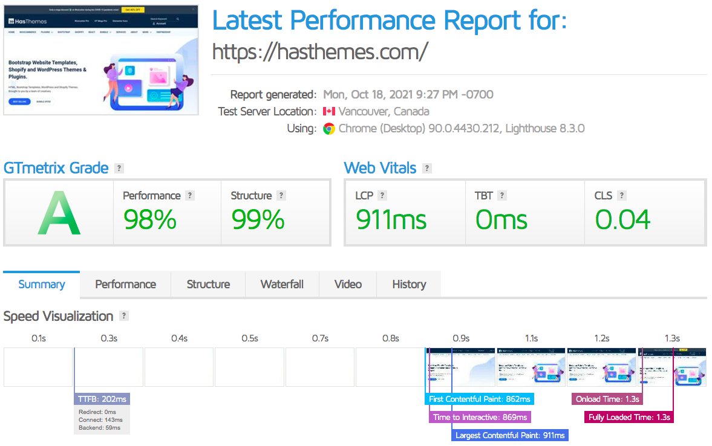The image size is (712, 446).
Task: Open Performance score help icon
Action: [x=191, y=196]
